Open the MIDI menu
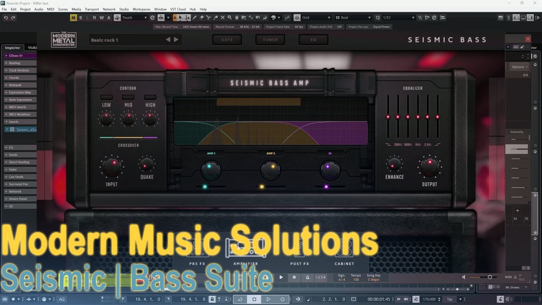Screen dimensions: 542x305 pos(50,9)
